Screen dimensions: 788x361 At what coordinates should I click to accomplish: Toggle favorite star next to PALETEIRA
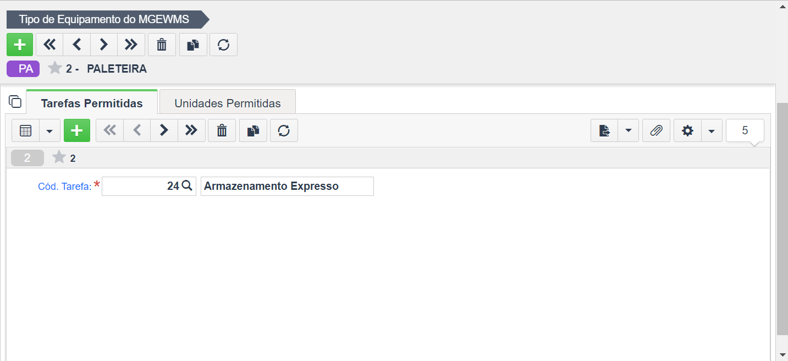click(55, 68)
